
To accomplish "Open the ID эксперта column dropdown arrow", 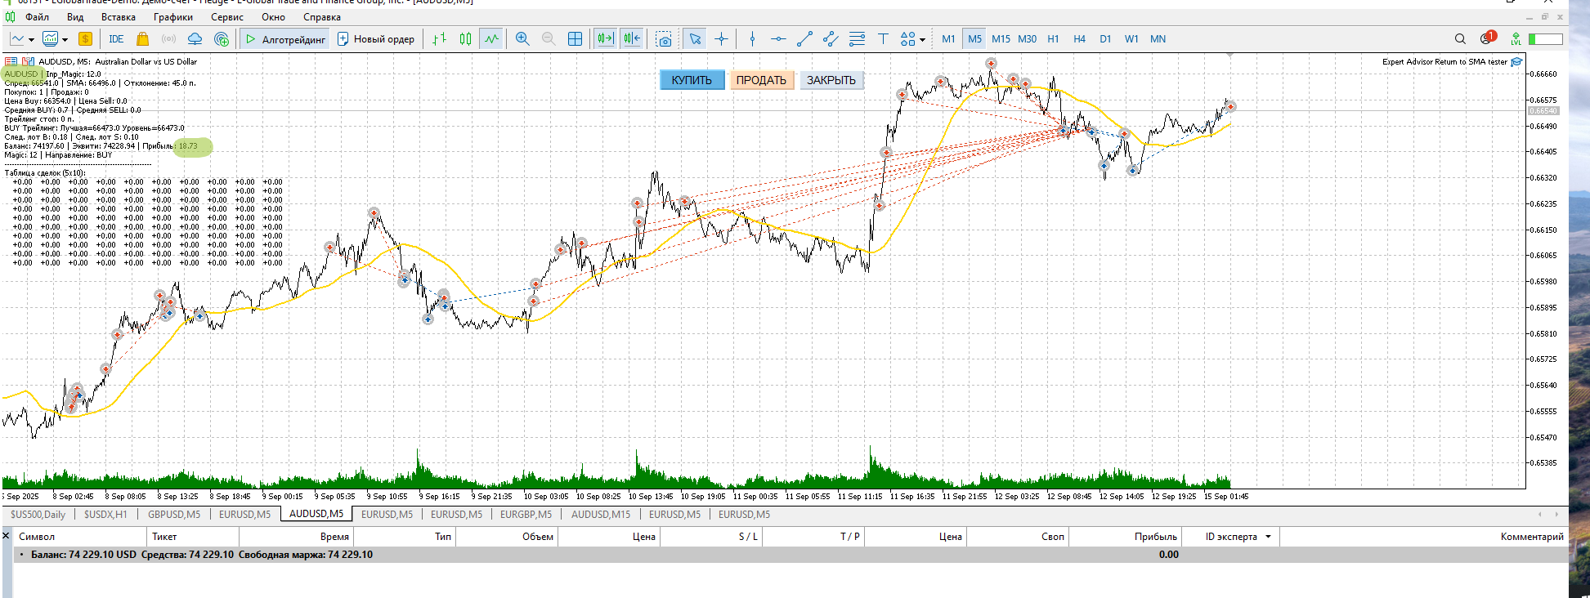I will 1268,537.
